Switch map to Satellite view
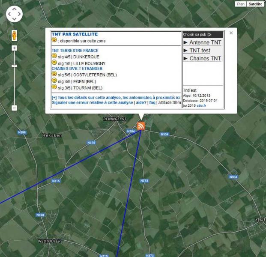 [x=256, y=4]
